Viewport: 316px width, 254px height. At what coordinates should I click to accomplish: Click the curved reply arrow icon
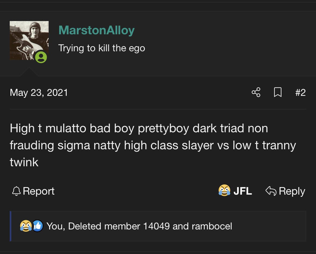click(271, 191)
